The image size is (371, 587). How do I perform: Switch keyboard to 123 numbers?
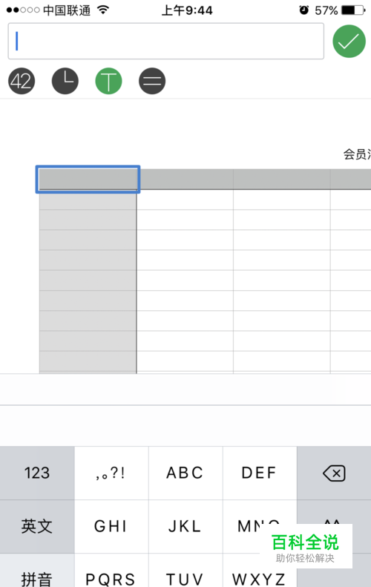[x=37, y=473]
